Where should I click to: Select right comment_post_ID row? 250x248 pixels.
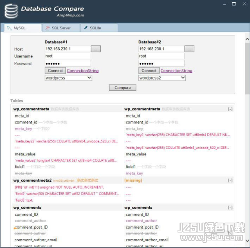(142, 227)
